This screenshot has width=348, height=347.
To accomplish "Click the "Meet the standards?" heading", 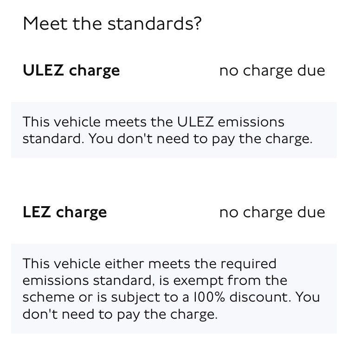I will pyautogui.click(x=112, y=23).
